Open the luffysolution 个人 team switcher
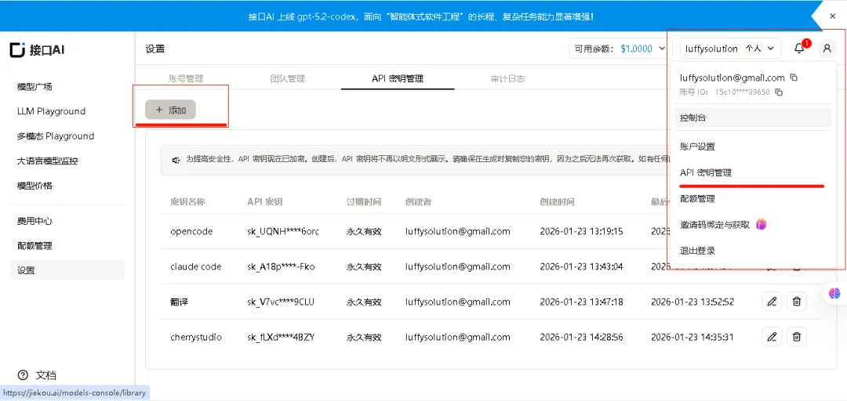Image resolution: width=847 pixels, height=401 pixels. pos(730,49)
